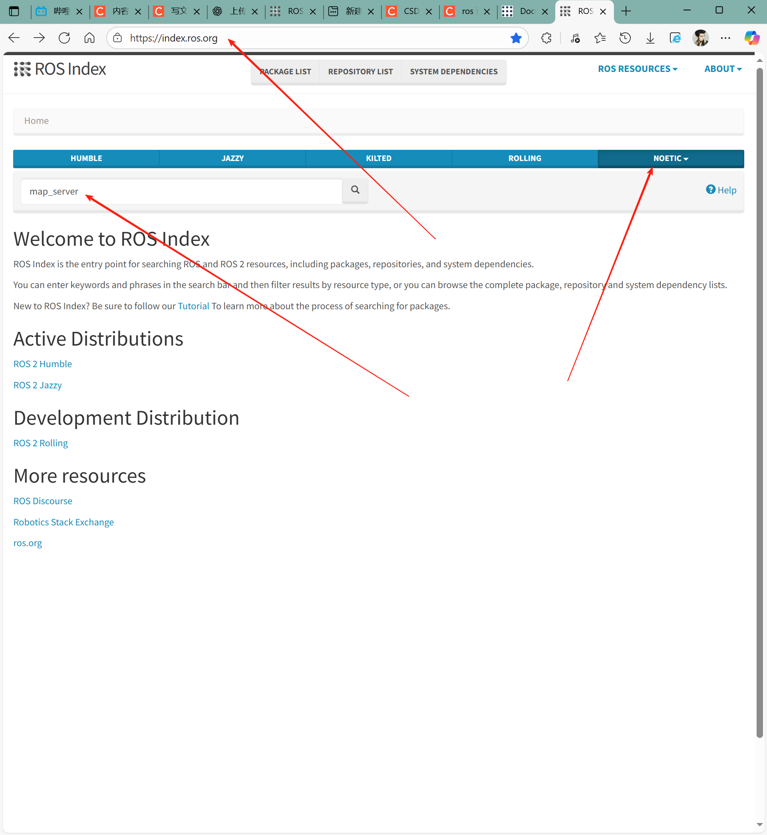This screenshot has height=835, width=767.
Task: Click the address bar URL
Action: [x=173, y=38]
